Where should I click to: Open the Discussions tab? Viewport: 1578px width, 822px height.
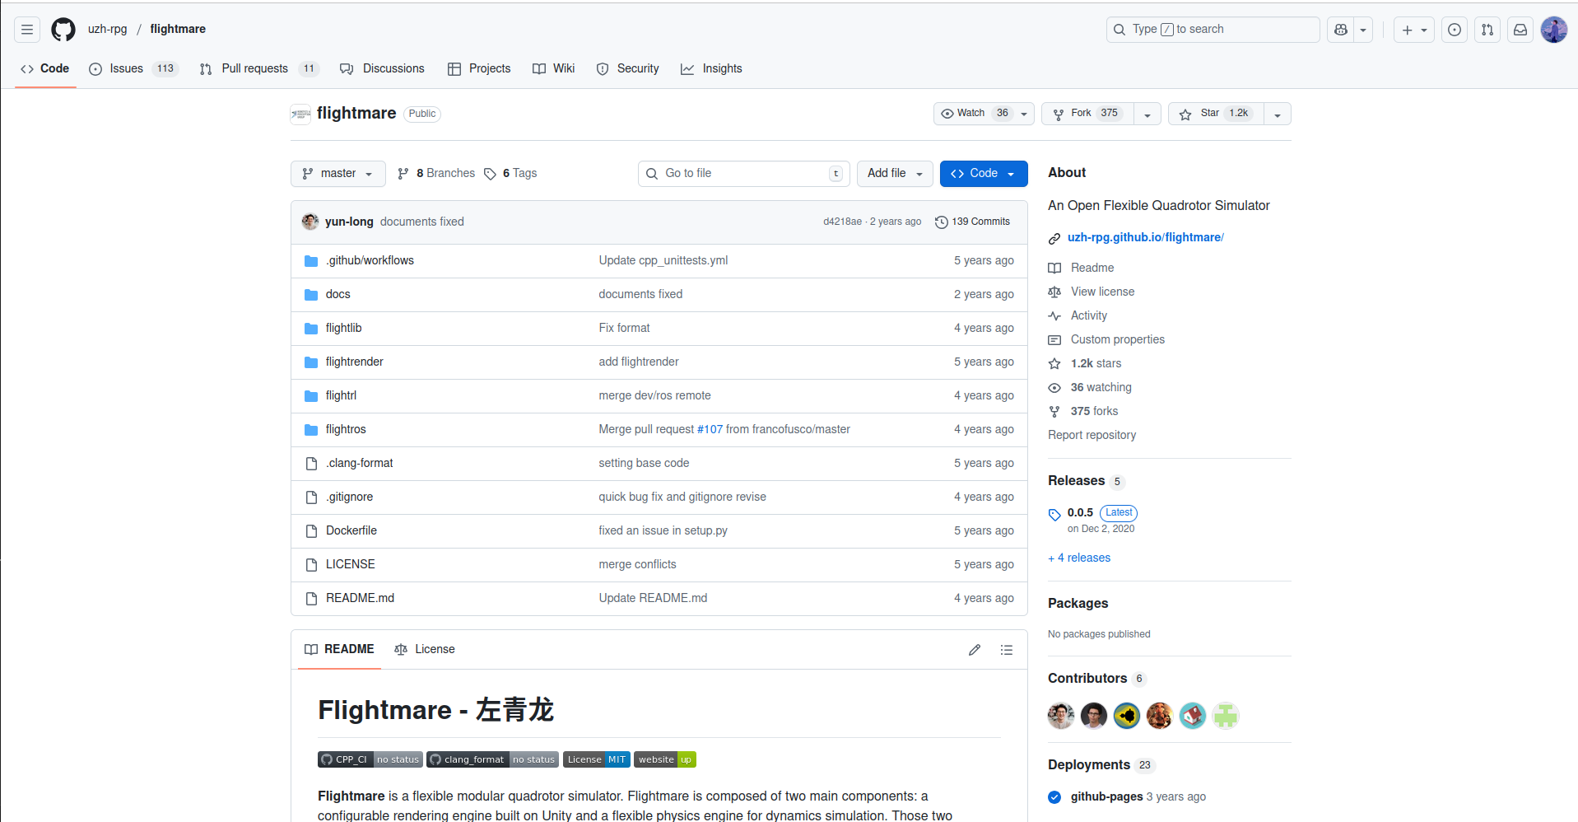coord(382,68)
